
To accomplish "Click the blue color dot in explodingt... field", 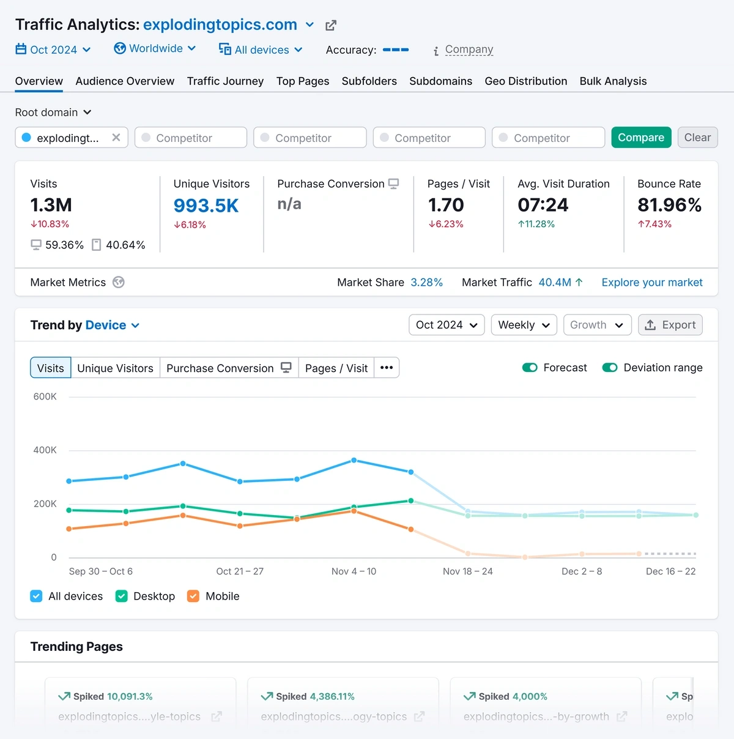I will [26, 138].
